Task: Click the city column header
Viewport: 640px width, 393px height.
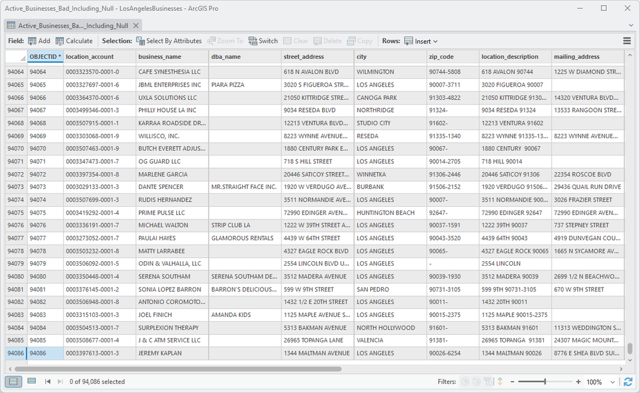Action: click(x=390, y=57)
